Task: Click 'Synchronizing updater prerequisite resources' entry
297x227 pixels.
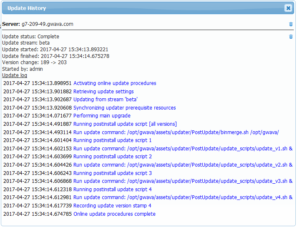Action: coord(125,108)
